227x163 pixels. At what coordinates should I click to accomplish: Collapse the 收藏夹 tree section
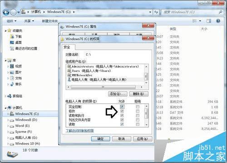(x=5, y=31)
